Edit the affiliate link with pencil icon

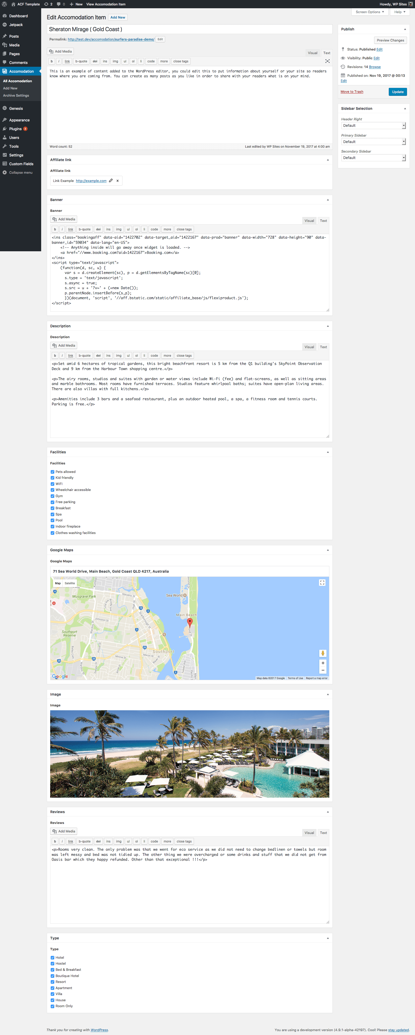pos(111,180)
